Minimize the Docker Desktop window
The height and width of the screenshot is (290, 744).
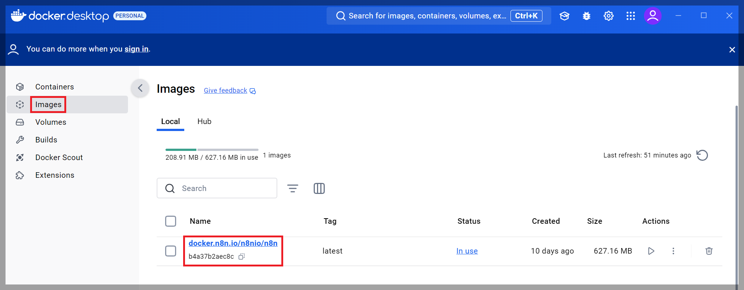pyautogui.click(x=679, y=15)
